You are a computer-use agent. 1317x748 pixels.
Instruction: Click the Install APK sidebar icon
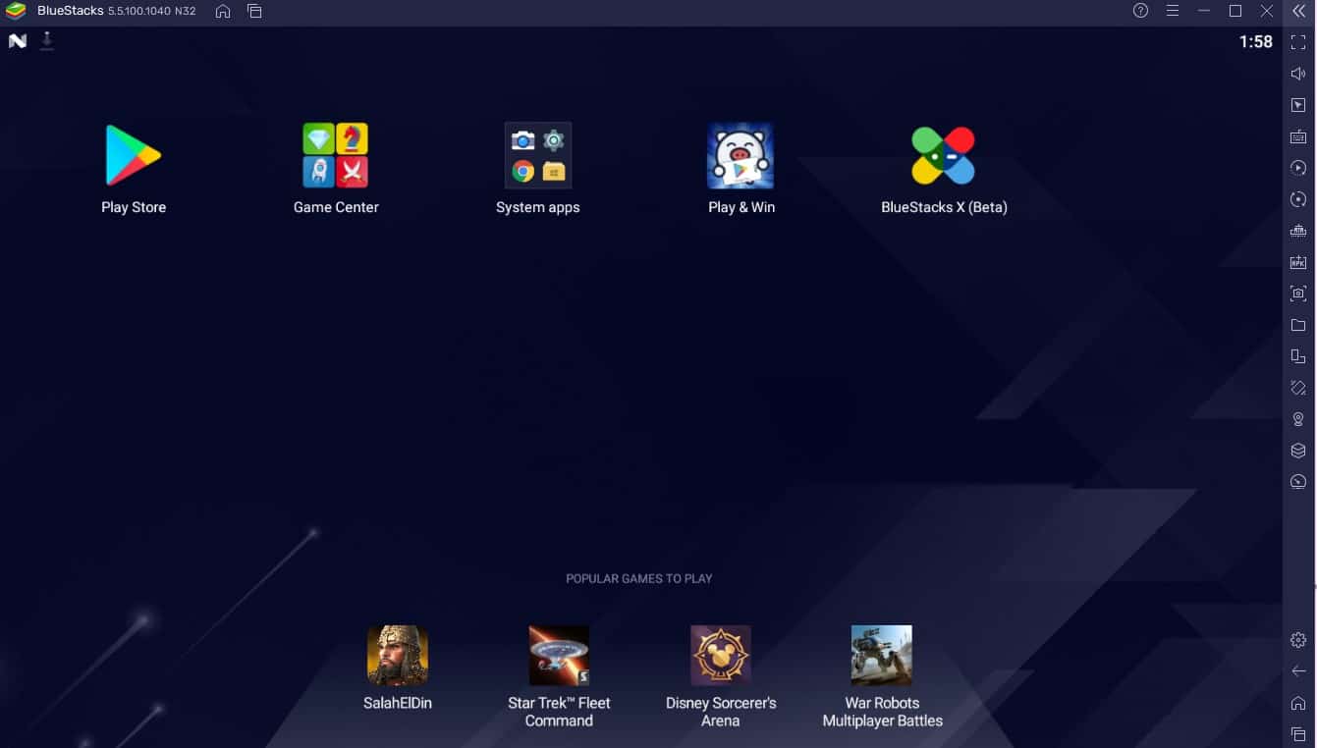pyautogui.click(x=1298, y=262)
